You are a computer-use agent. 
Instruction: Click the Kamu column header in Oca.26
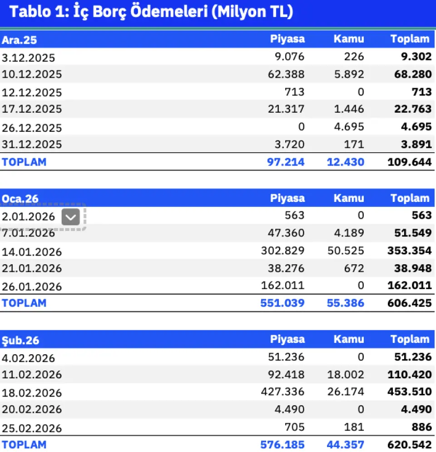point(349,198)
